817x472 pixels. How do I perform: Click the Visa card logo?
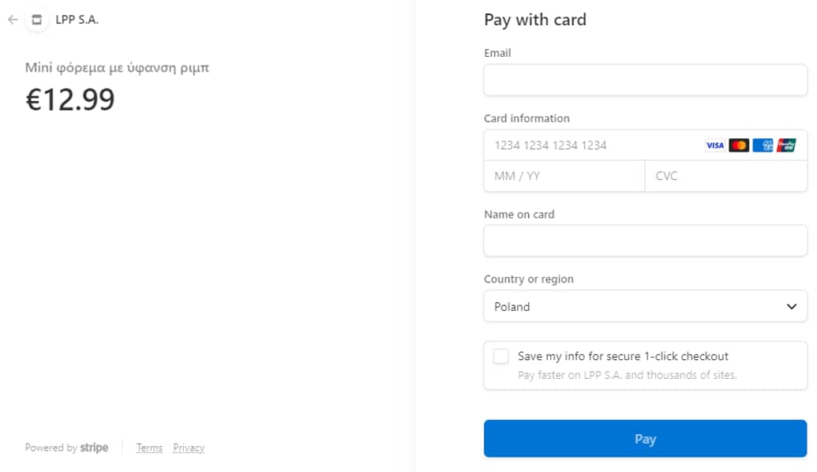[714, 145]
